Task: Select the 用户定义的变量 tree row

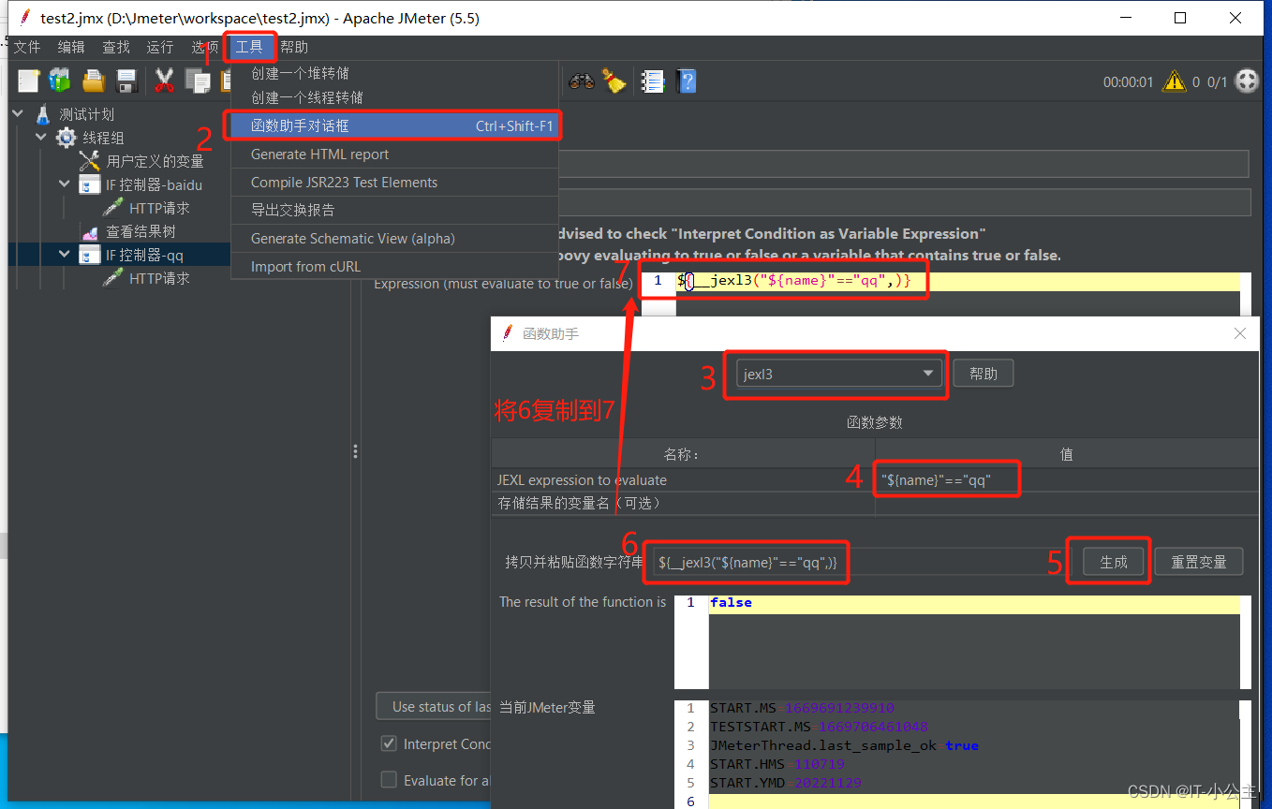Action: [155, 161]
